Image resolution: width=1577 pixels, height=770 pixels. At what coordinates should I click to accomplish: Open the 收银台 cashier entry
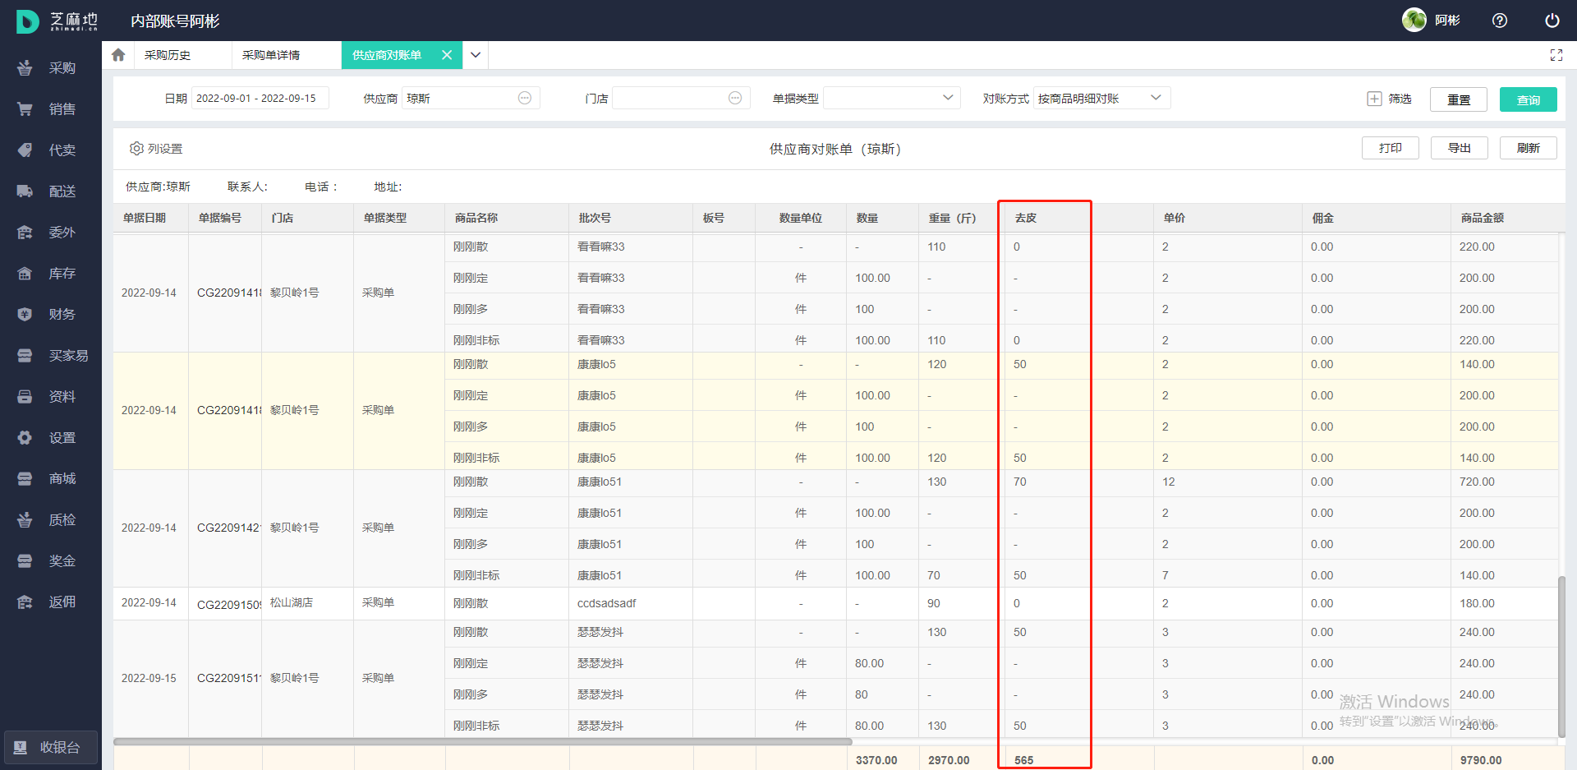point(51,748)
